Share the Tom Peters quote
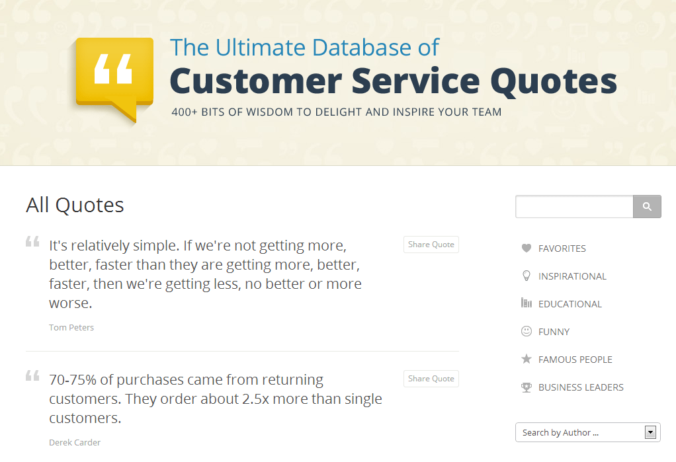Viewport: 676px width, 462px height. click(431, 245)
